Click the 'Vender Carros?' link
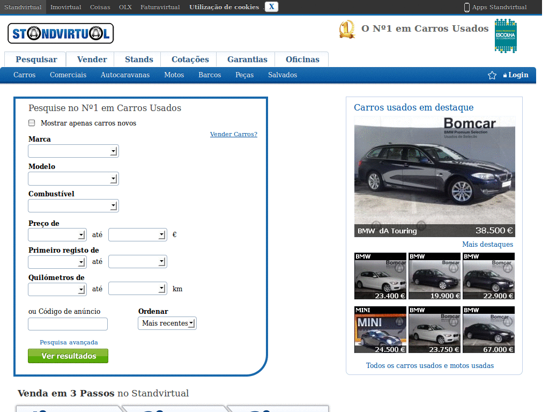Image resolution: width=549 pixels, height=412 pixels. (234, 134)
